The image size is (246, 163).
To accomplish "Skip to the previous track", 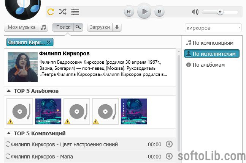I will pyautogui.click(x=129, y=12).
